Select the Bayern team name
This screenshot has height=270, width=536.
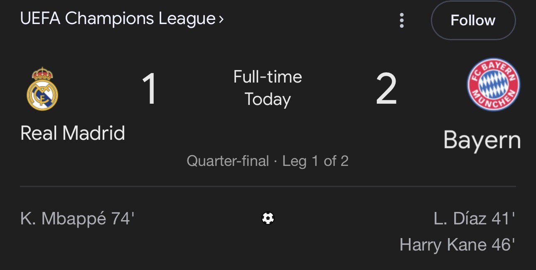point(482,140)
